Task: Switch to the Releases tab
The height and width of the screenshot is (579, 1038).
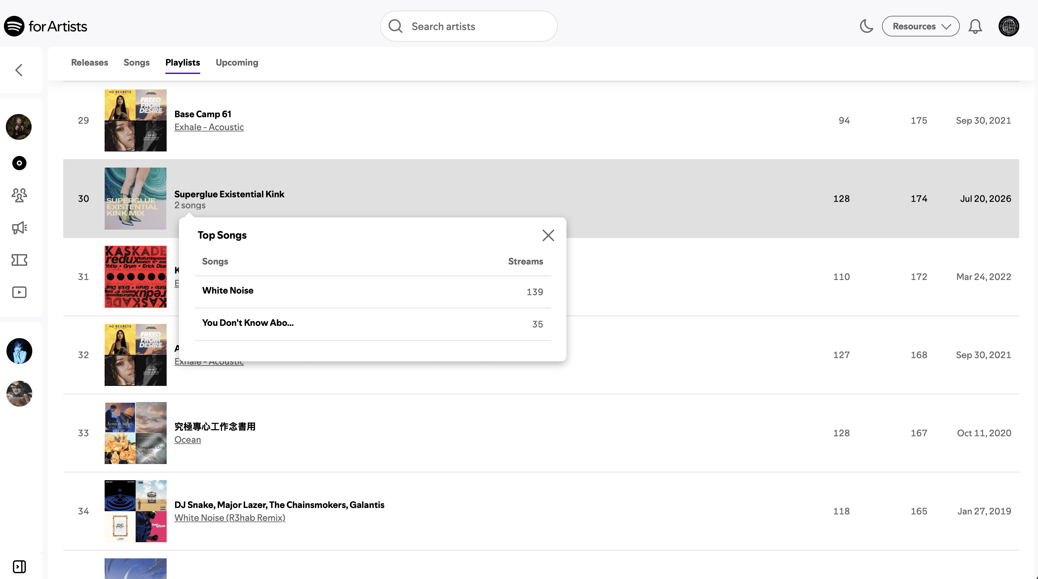Action: 89,62
